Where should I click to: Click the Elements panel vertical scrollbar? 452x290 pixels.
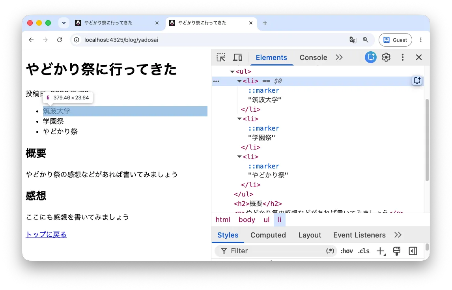[427, 140]
